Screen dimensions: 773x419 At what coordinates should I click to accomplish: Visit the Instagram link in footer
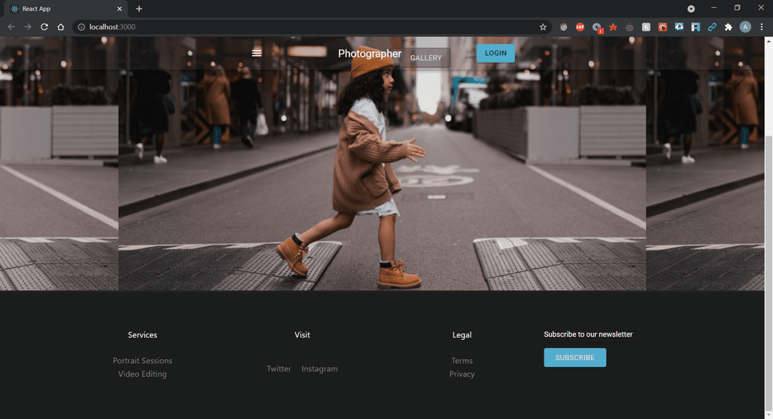pyautogui.click(x=319, y=368)
